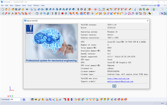This screenshot has width=167, height=105.
Task: Expand the Command history dropdown
Action: click(21, 99)
